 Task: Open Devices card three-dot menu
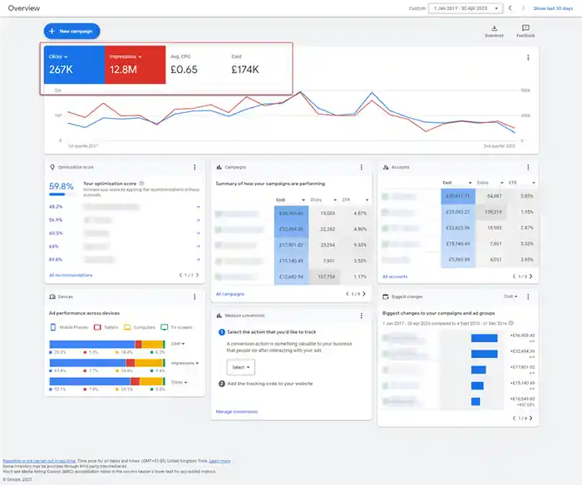pos(195,296)
